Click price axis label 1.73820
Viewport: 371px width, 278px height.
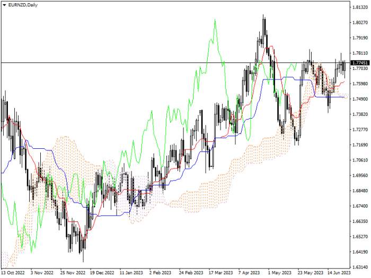360,114
